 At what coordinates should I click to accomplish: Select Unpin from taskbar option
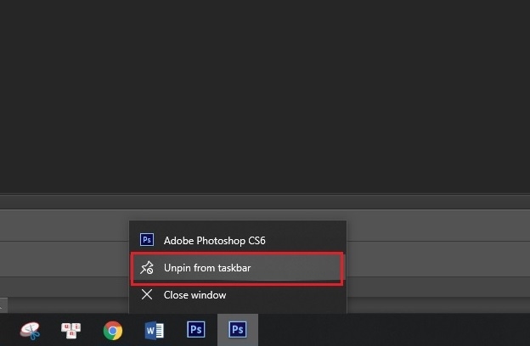[238, 268]
